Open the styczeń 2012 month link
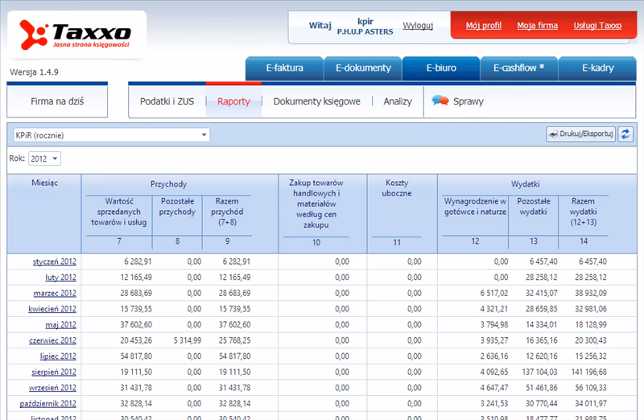The image size is (644, 420). click(54, 262)
